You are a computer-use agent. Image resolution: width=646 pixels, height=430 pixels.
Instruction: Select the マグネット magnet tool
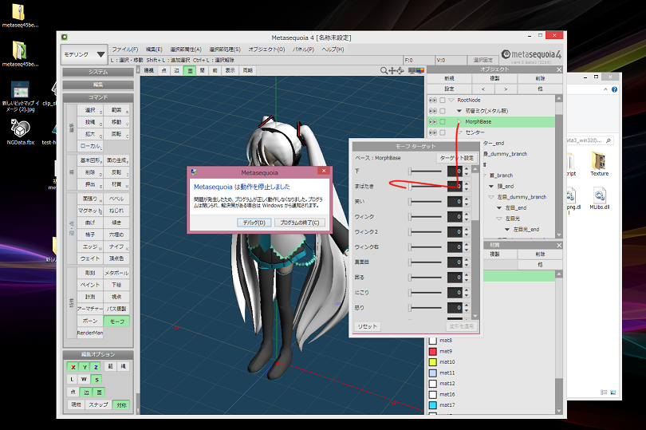(x=90, y=211)
